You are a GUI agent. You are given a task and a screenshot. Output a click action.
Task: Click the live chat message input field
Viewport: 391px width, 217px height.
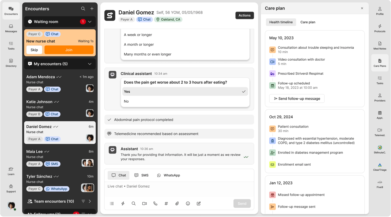coord(179,189)
